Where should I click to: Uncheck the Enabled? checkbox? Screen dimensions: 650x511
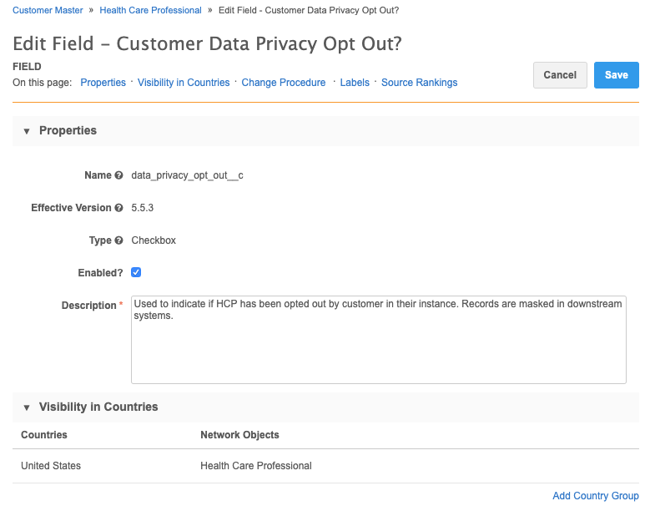click(136, 272)
